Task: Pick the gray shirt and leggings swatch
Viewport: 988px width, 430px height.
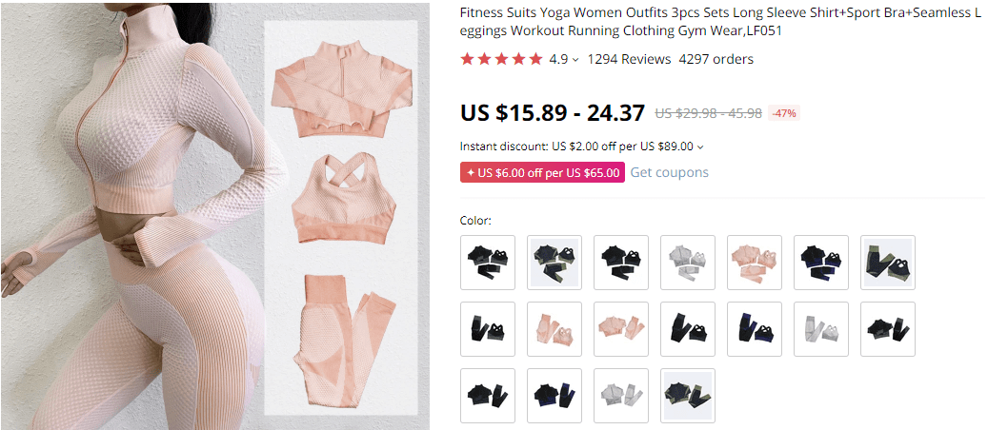Action: [620, 396]
